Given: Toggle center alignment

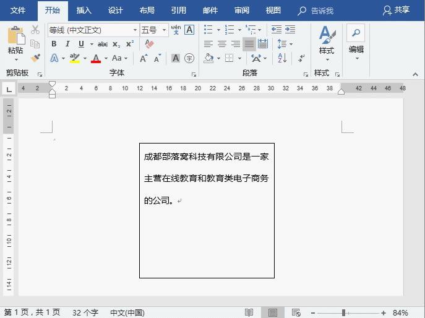Looking at the screenshot, I should [x=222, y=44].
